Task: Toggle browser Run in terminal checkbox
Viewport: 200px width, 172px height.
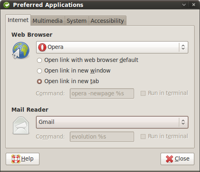Action: tap(143, 93)
